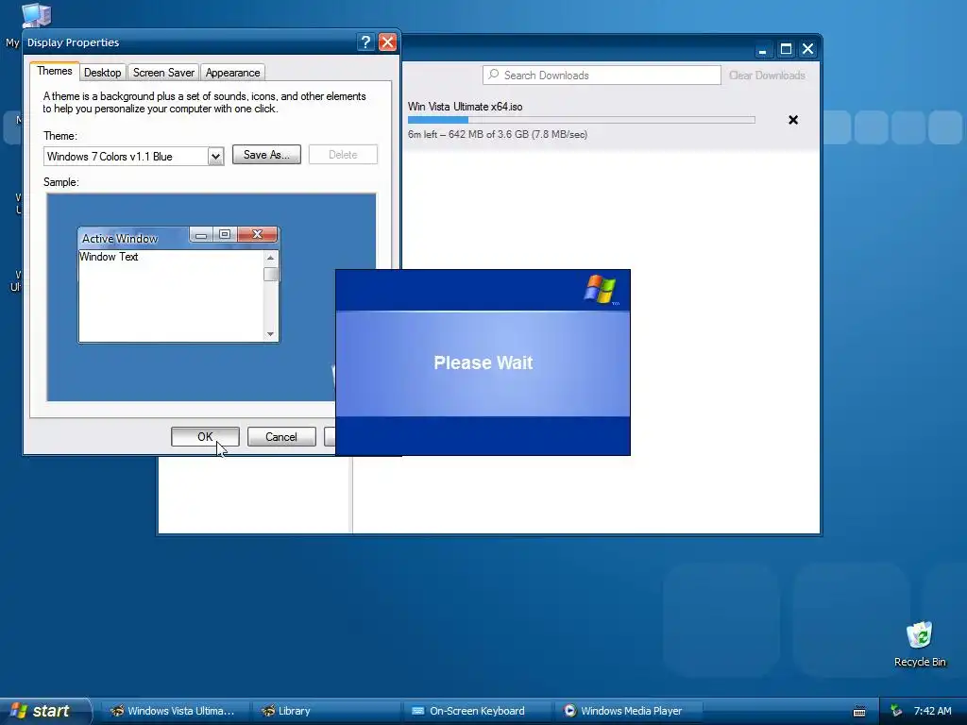The width and height of the screenshot is (967, 725).
Task: Click the network tray icon beside clock
Action: point(896,711)
